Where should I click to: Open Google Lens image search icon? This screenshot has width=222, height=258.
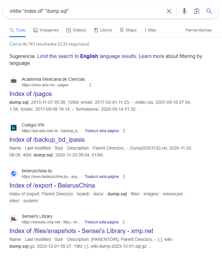[x=197, y=11]
